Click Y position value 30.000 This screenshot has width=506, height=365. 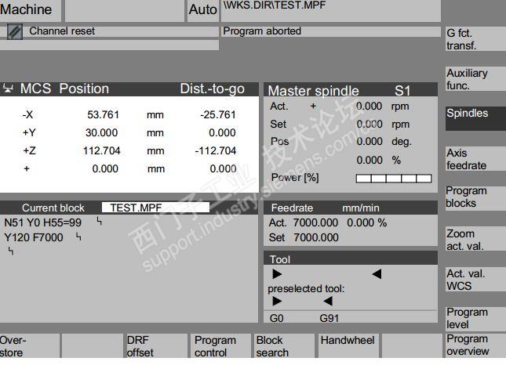[x=102, y=132]
